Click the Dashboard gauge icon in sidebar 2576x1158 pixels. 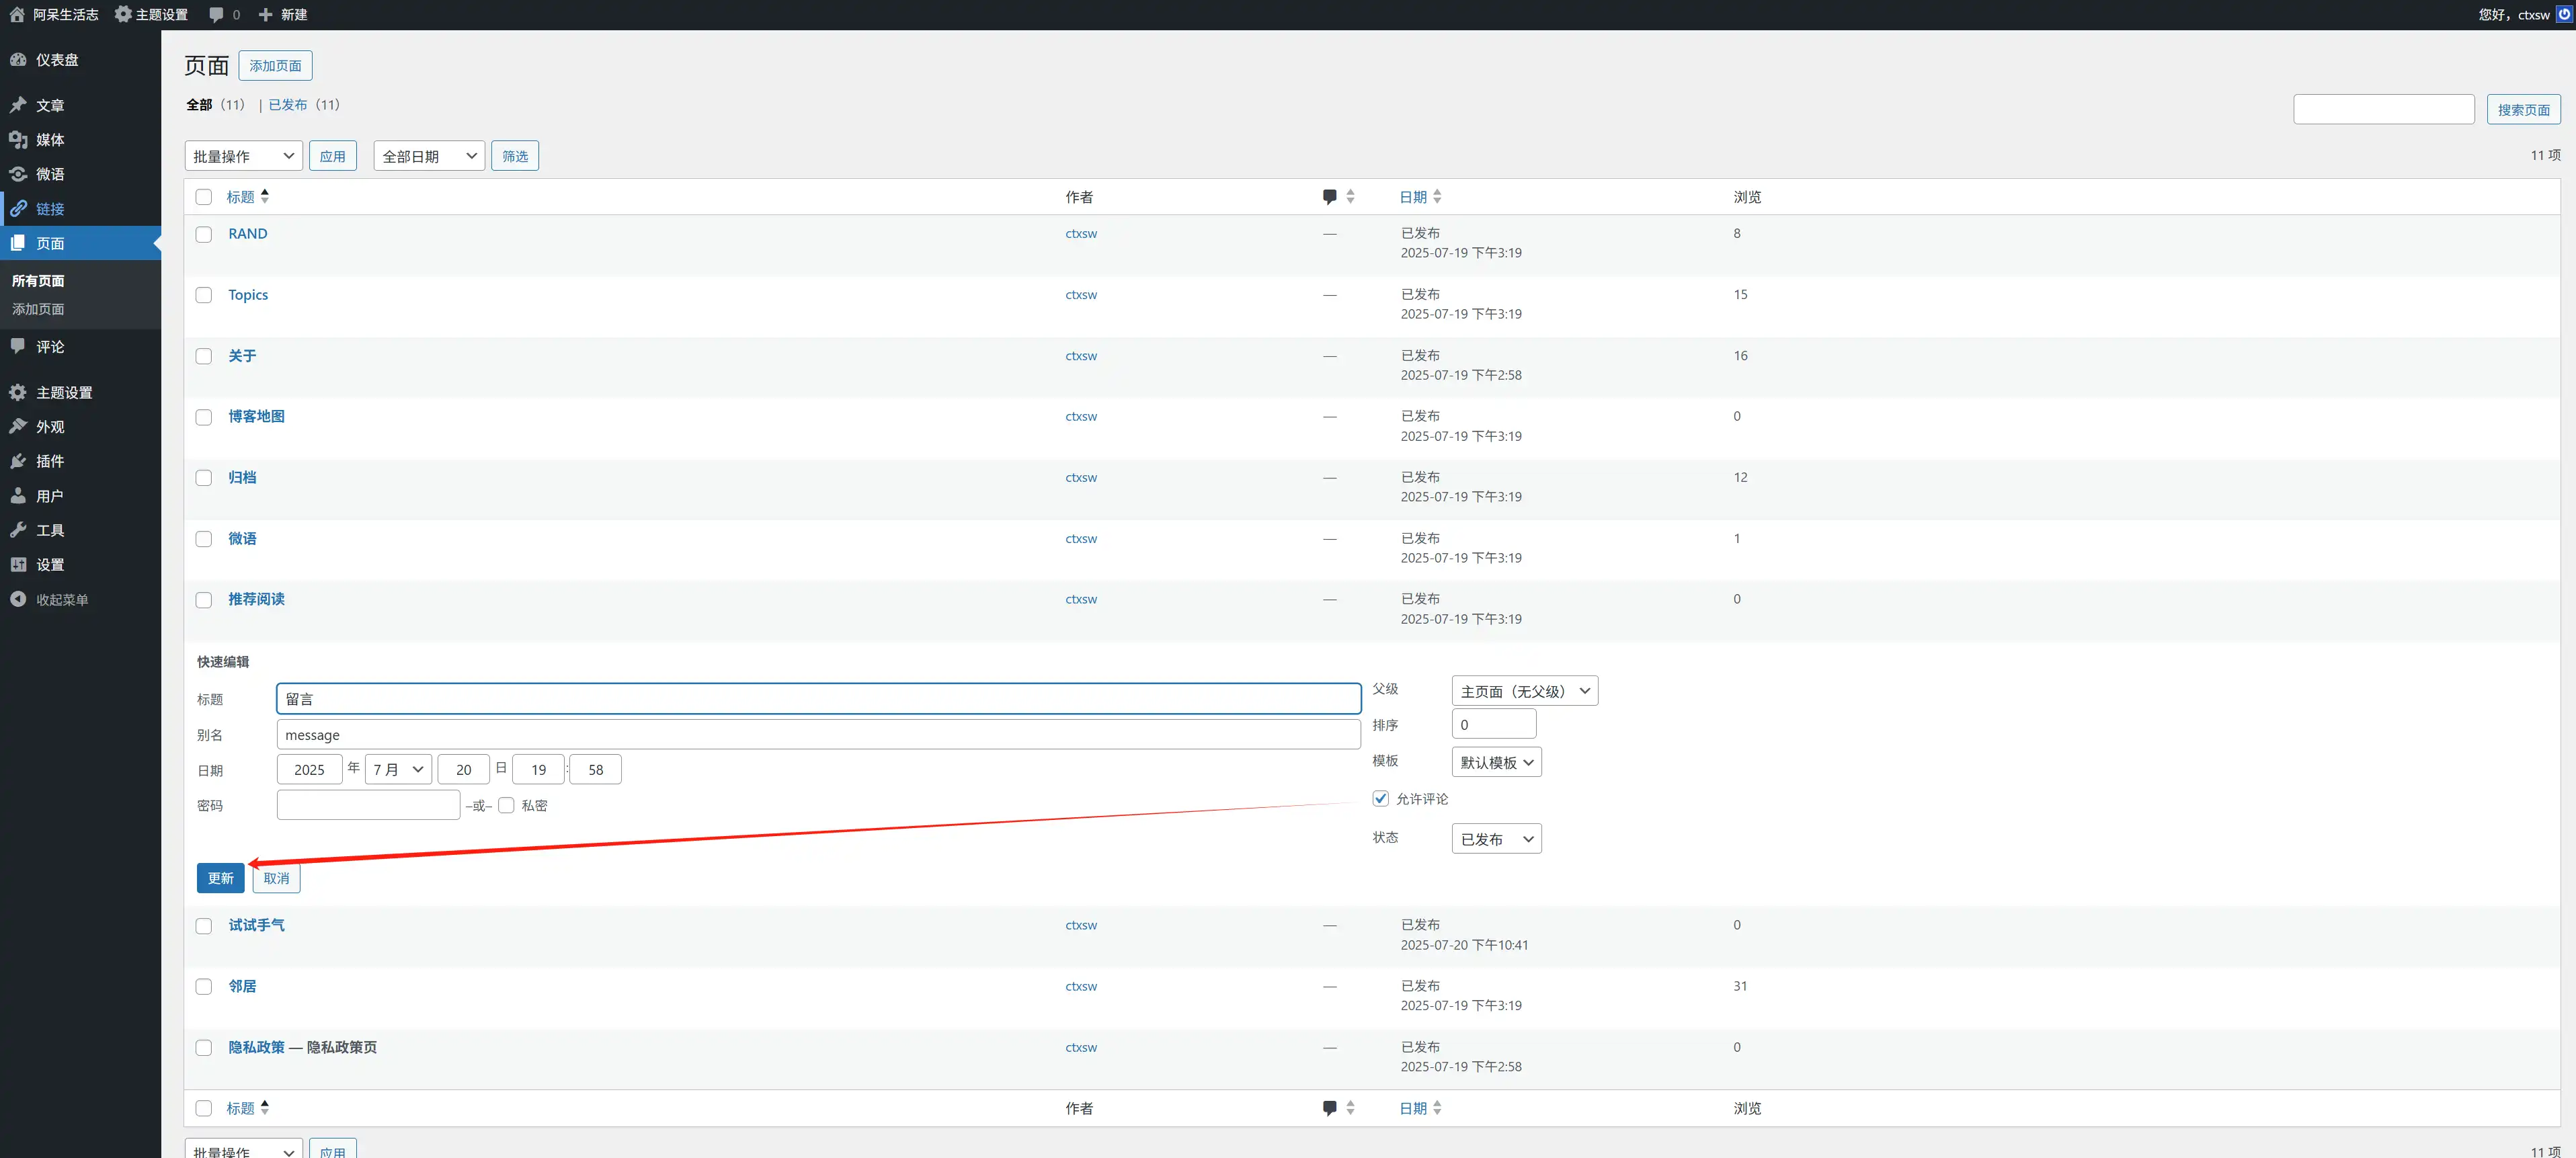pyautogui.click(x=18, y=60)
